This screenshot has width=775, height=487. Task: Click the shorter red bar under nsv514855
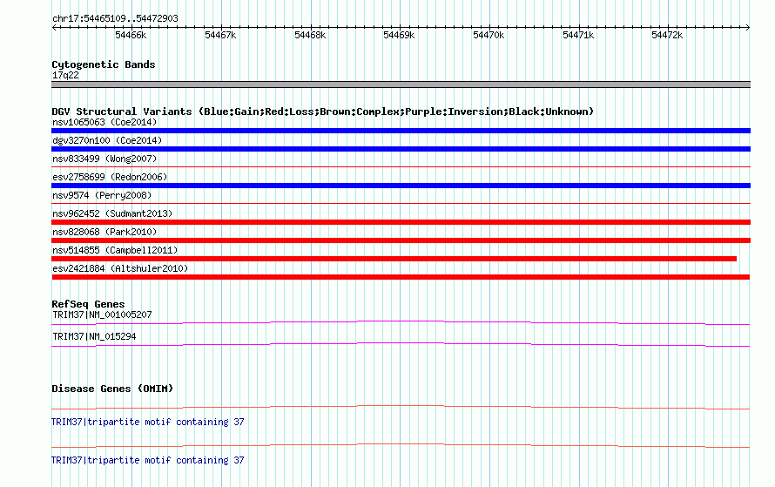coord(394,259)
